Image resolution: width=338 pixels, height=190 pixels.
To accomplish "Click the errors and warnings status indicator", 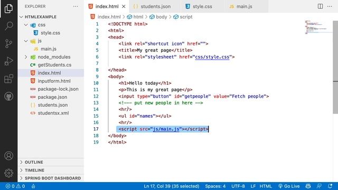I will 15,186.
